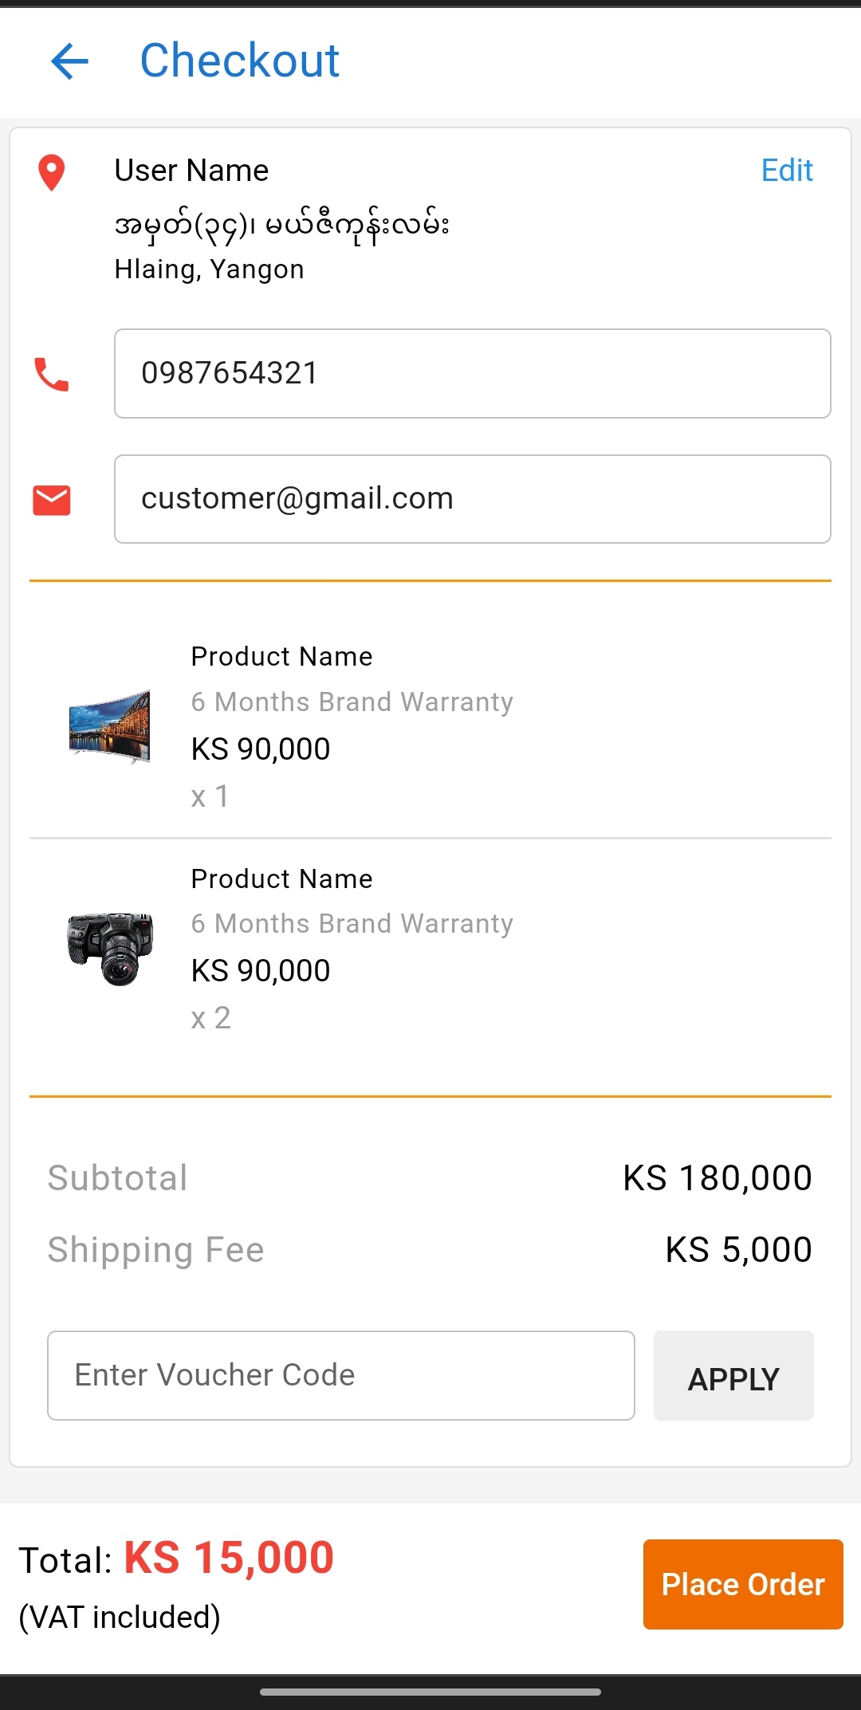Open the camera product thumbnail
This screenshot has height=1710, width=861.
tap(110, 949)
